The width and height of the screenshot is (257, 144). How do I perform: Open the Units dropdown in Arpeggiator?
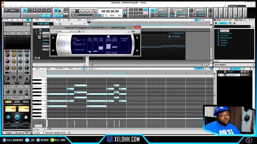coord(79,40)
